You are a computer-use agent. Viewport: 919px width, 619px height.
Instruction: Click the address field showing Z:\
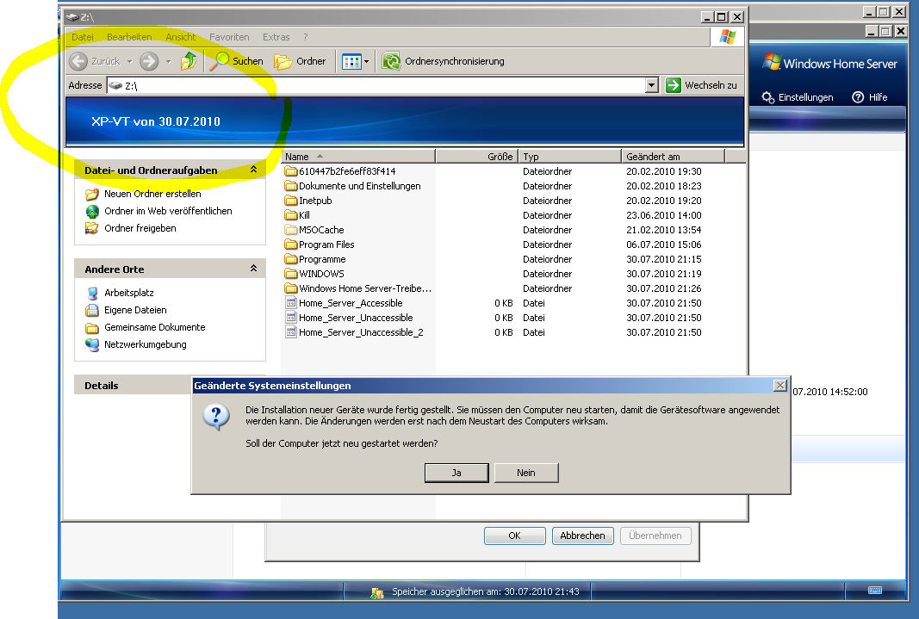pos(376,85)
